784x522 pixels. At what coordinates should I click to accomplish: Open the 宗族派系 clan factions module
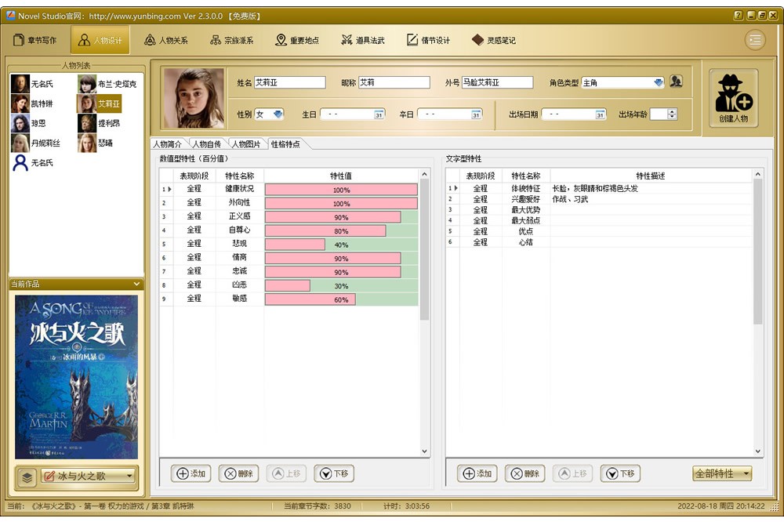point(231,40)
